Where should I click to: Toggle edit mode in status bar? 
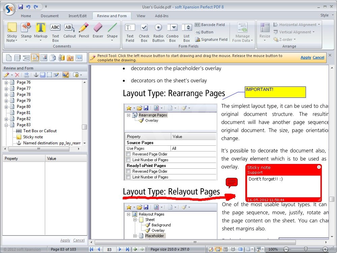pyautogui.click(x=211, y=249)
